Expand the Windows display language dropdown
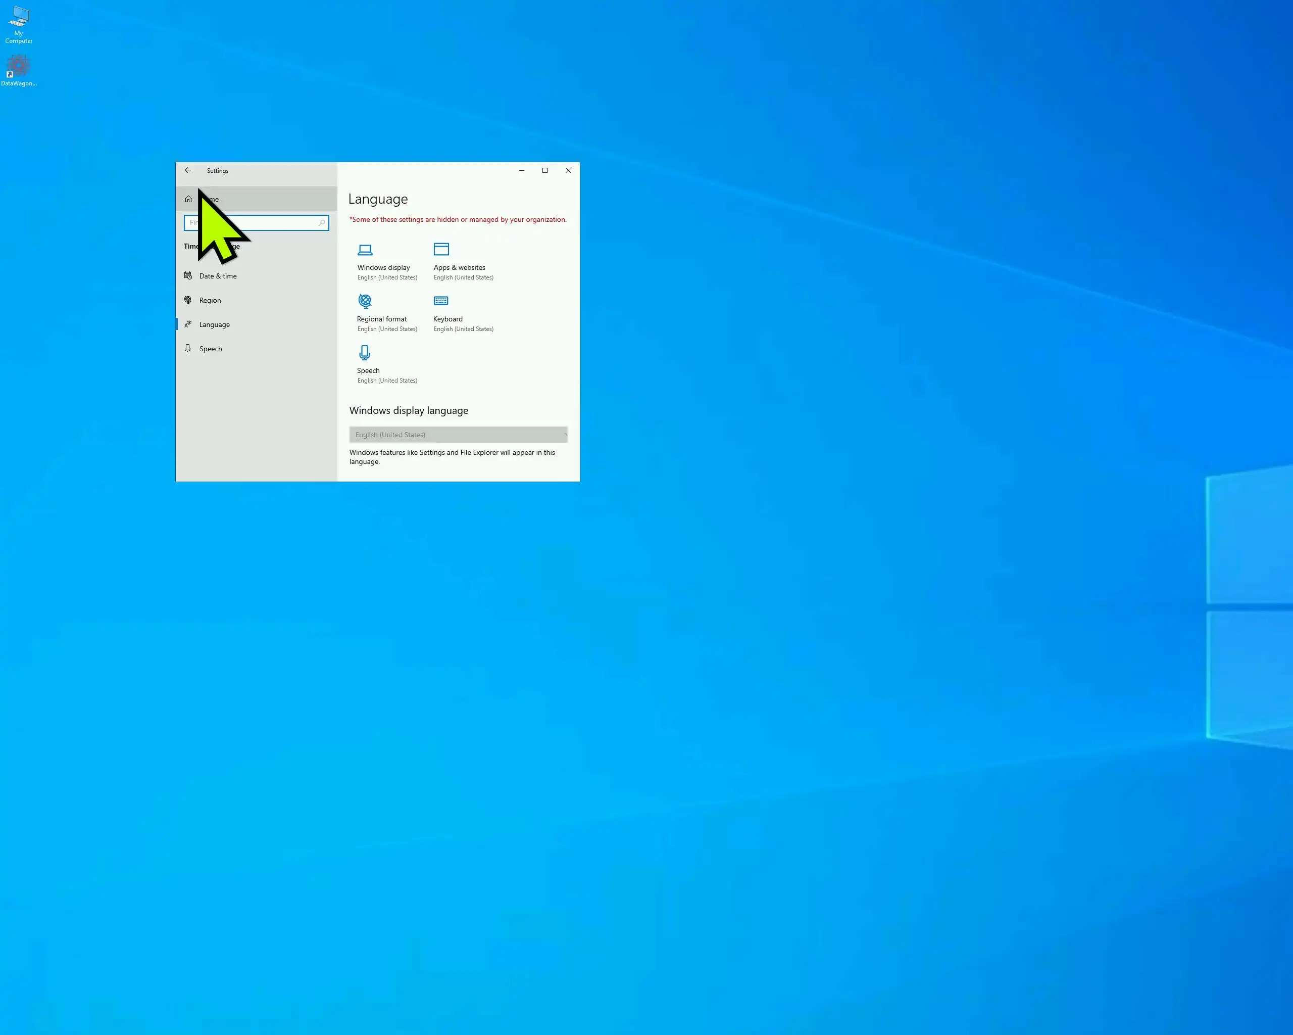 click(x=458, y=435)
